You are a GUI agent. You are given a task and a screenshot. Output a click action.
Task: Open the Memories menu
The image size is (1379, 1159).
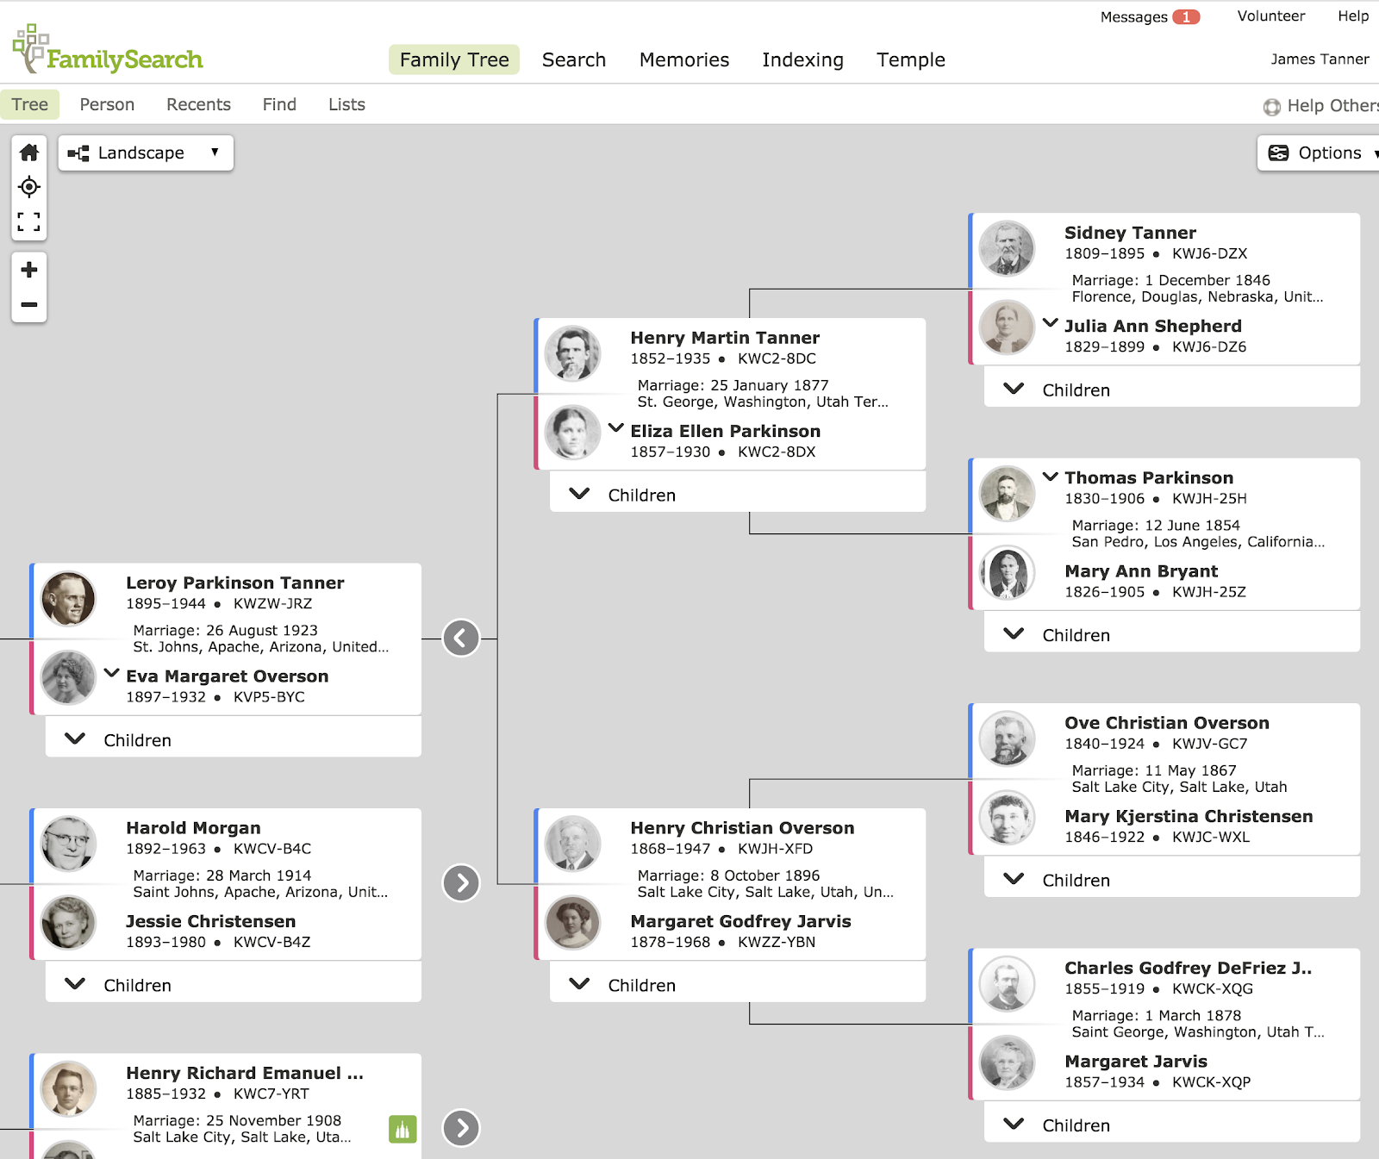pyautogui.click(x=684, y=59)
